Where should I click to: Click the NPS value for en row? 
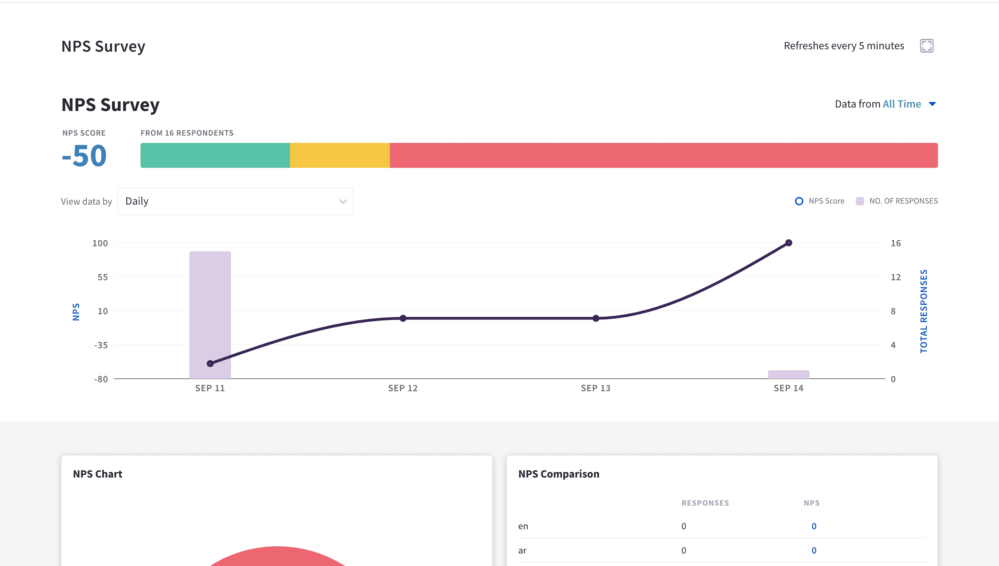[x=813, y=526]
